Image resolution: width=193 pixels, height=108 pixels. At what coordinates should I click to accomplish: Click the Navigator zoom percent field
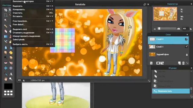185,29
